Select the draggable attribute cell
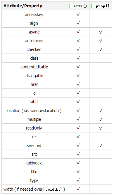The height and width of the screenshot is (195, 114). pos(34,76)
